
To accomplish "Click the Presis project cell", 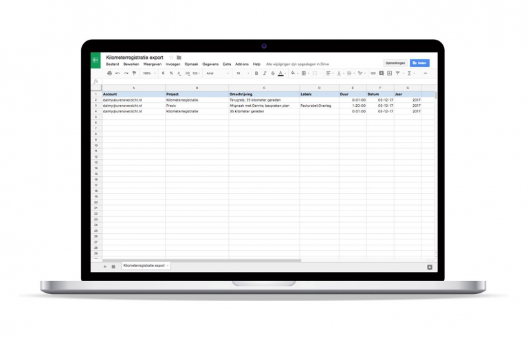I will pyautogui.click(x=197, y=106).
